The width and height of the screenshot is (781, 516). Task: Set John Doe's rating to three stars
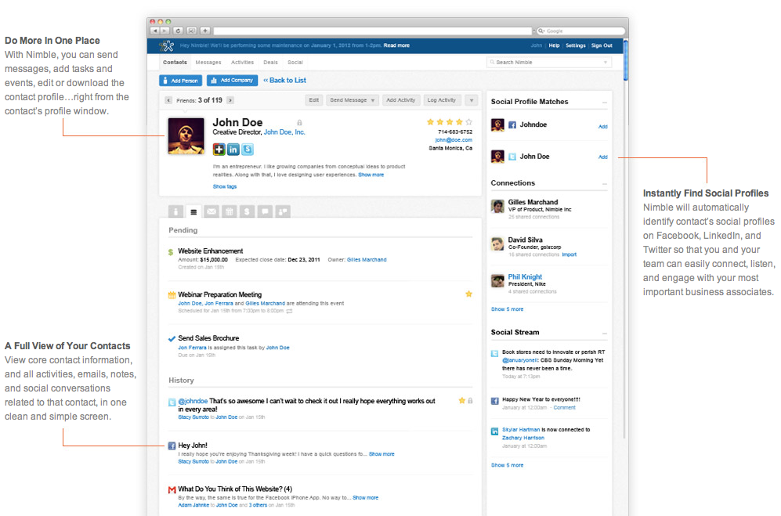[x=450, y=121]
